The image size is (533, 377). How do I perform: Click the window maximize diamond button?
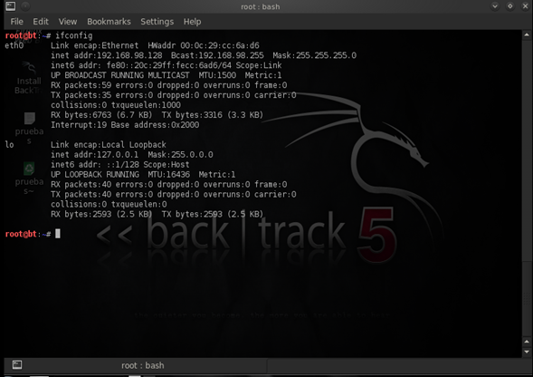point(510,6)
